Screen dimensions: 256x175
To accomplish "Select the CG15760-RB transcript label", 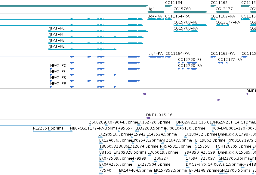I will point(186,22).
